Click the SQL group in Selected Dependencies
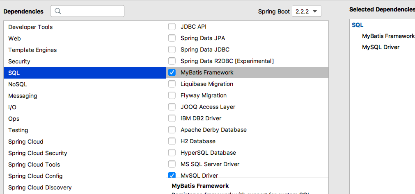Screen dimensions: 415x194 [x=358, y=25]
